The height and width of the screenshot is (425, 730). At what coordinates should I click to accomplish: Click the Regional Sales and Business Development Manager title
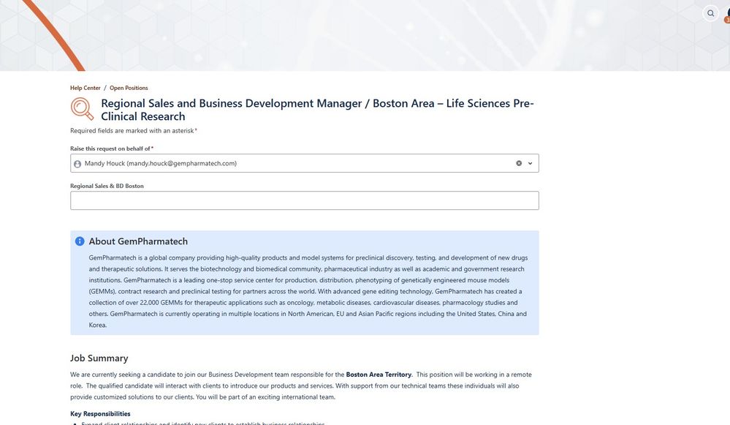click(317, 110)
